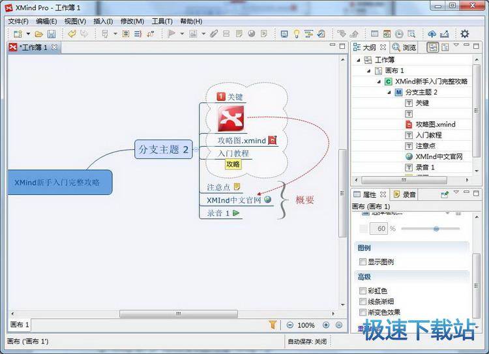The image size is (489, 354).
Task: Select XMInd中文官网 in the outline tree
Action: click(439, 156)
